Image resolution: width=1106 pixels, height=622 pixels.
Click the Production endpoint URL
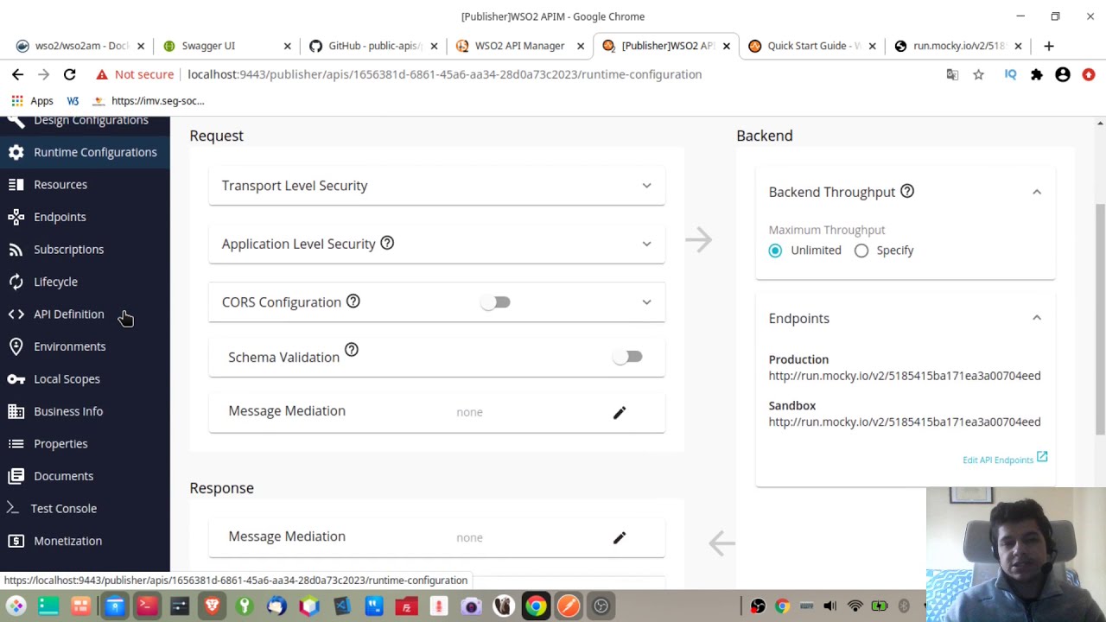(x=905, y=376)
